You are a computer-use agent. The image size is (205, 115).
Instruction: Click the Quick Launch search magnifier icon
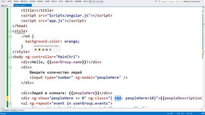(x=182, y=2)
